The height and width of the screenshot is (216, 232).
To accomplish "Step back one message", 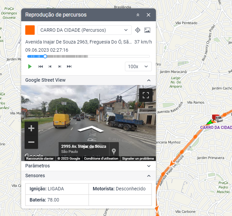I will [50, 66].
